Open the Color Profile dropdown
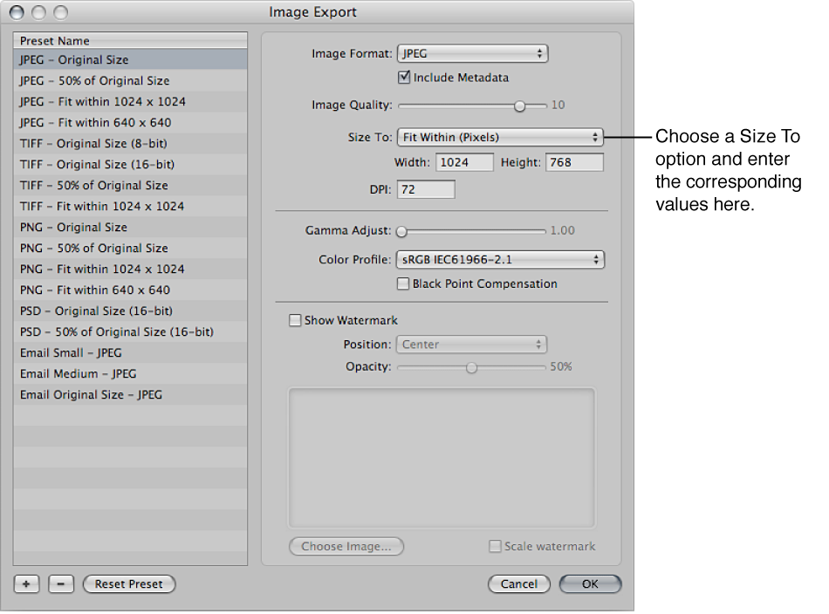Viewport: 829px width, 614px height. pyautogui.click(x=499, y=259)
